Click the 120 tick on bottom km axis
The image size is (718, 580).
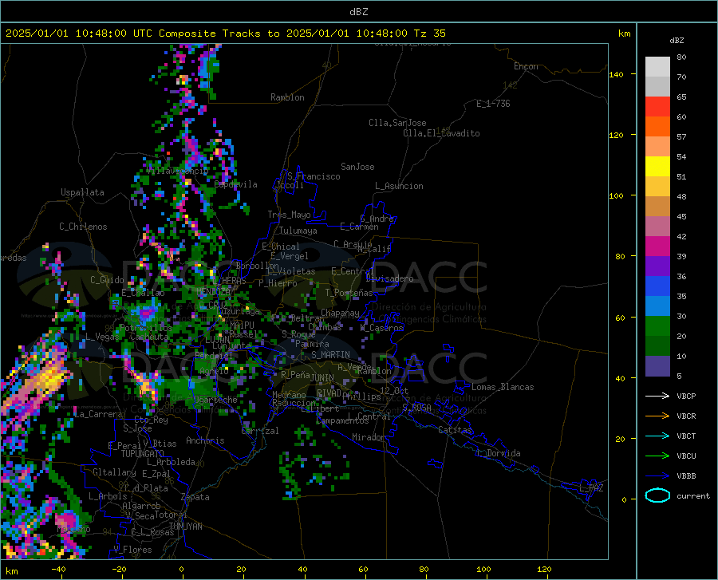[544, 569]
